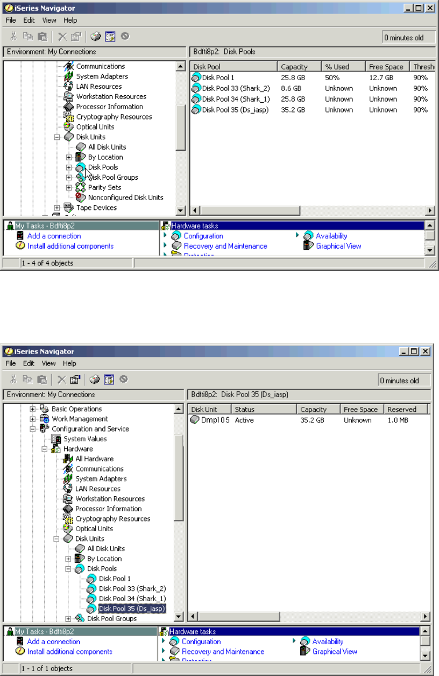Click Add a connection in top window
439x676 pixels.
pyautogui.click(x=54, y=236)
